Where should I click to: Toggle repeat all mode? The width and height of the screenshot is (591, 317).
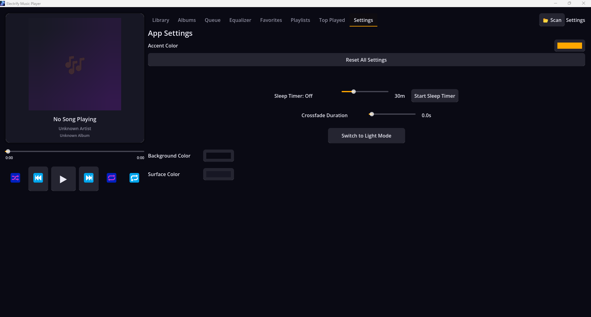click(112, 178)
